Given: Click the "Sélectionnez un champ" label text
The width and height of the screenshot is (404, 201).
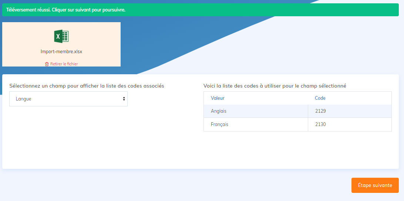Looking at the screenshot, I should 87,86.
